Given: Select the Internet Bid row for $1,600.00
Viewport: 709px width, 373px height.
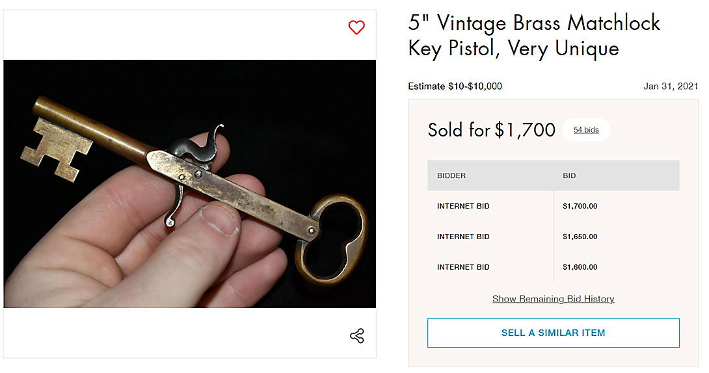Looking at the screenshot, I should 463,267.
